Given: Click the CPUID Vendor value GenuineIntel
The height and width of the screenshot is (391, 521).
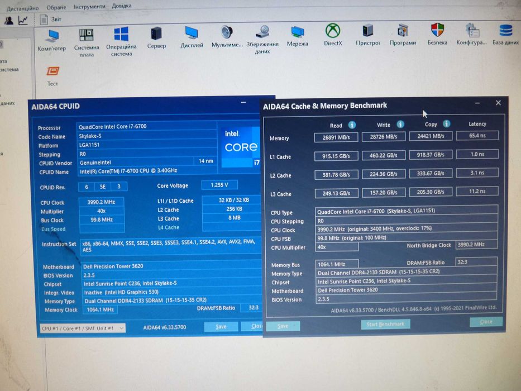Looking at the screenshot, I should (136, 162).
